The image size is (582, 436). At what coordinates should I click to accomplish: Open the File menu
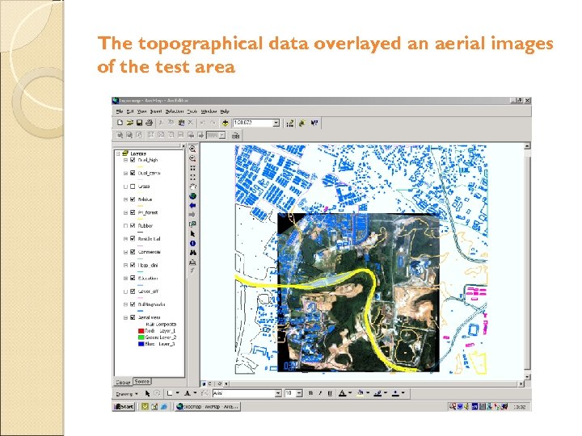coord(119,111)
